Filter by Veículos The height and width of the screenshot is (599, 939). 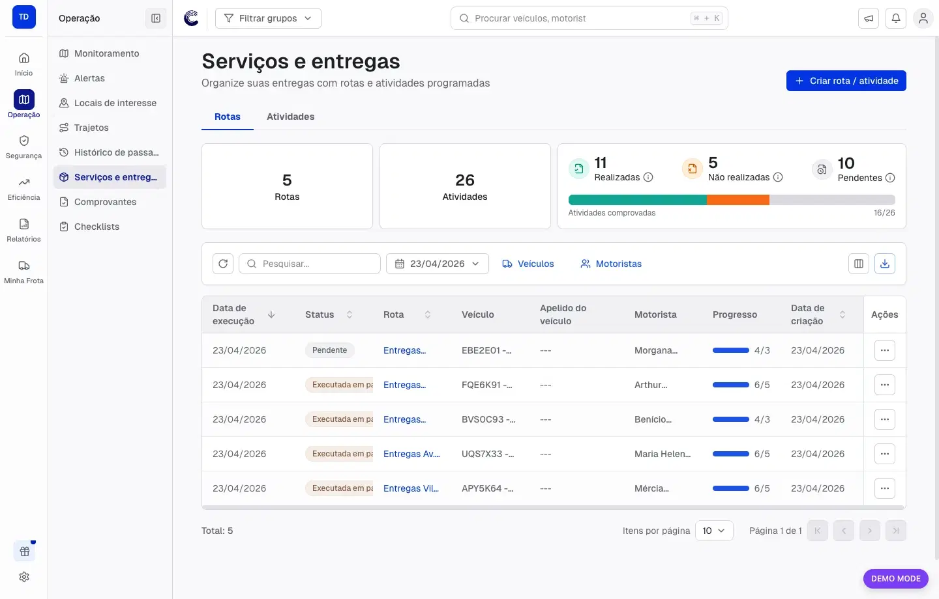click(x=528, y=264)
